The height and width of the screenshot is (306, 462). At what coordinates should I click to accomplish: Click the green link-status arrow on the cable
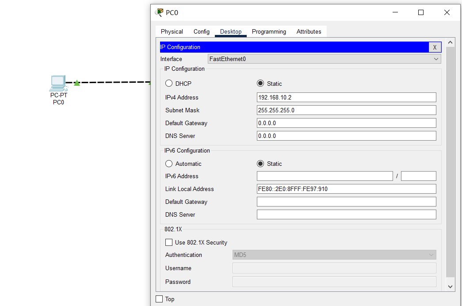pyautogui.click(x=76, y=82)
